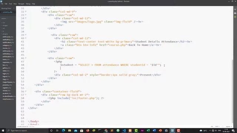Image resolution: width=237 pixels, height=133 pixels.
Task: Launch Microsoft Edge from the taskbar
Action: tap(63, 130)
